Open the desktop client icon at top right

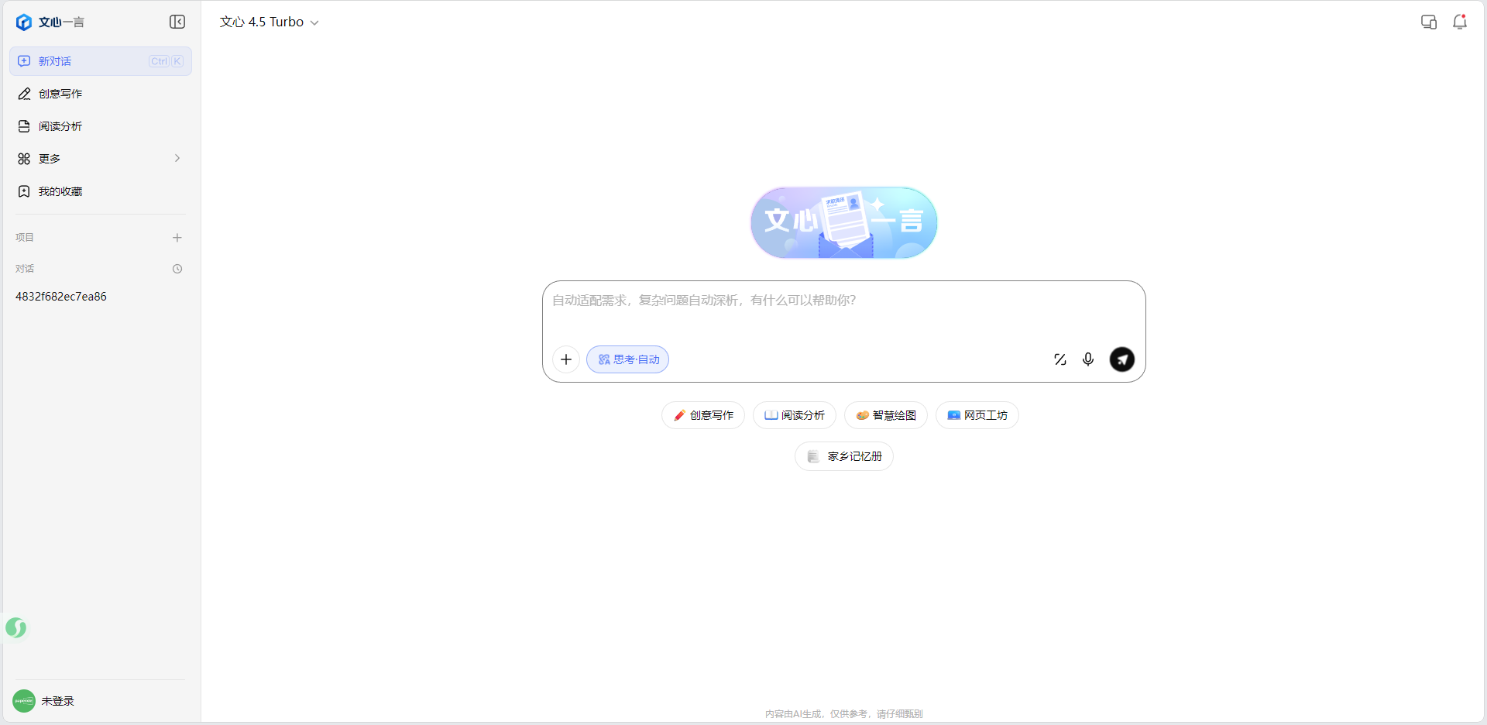(x=1428, y=22)
